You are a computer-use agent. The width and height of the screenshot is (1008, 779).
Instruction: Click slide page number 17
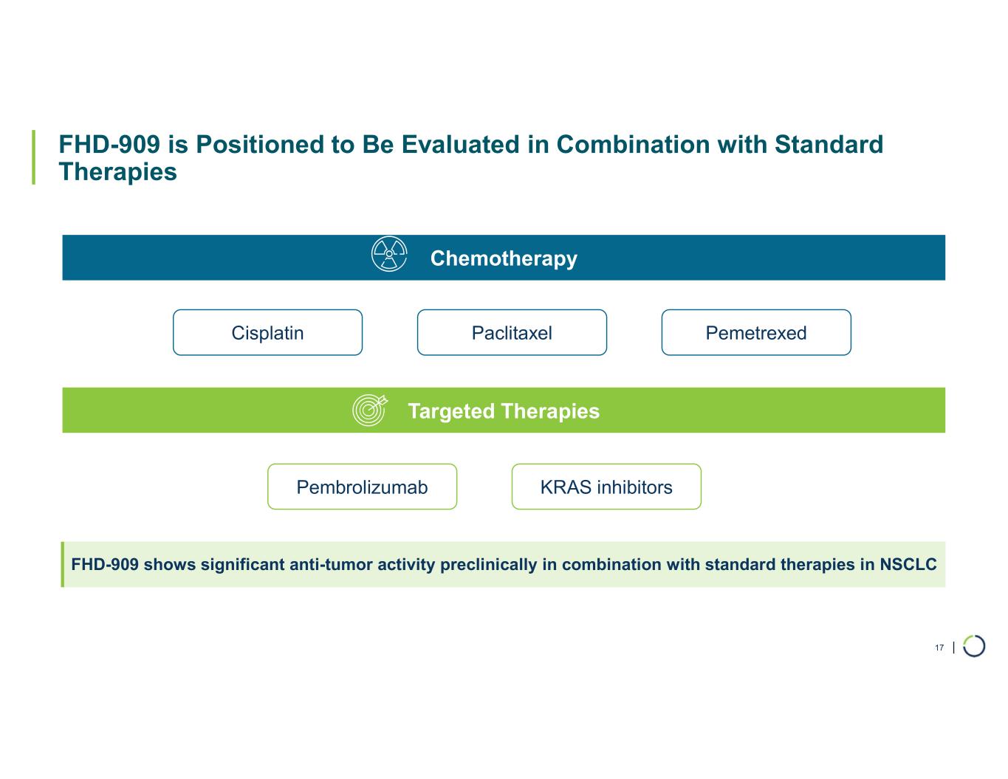tap(939, 648)
